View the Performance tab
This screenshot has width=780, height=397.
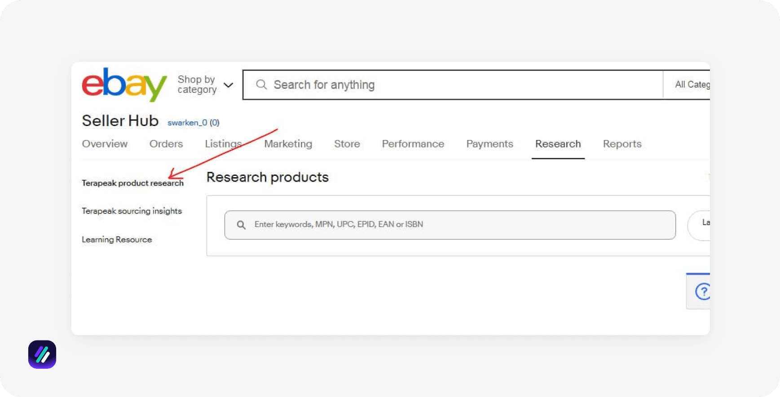[413, 144]
